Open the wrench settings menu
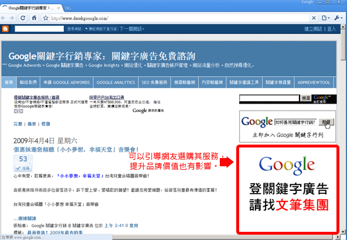This screenshot has height=240, width=347. 338,18
